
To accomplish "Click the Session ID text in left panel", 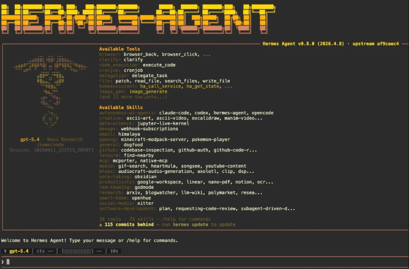I will (x=51, y=150).
